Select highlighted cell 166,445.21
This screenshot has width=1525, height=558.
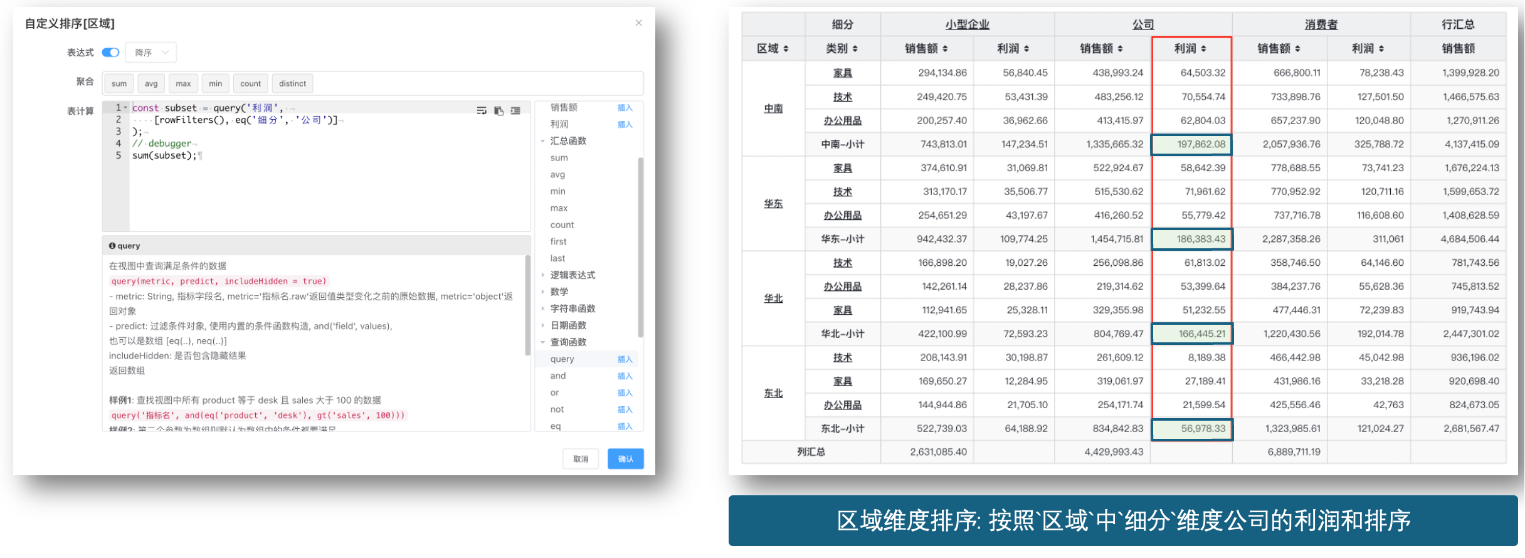1191,334
